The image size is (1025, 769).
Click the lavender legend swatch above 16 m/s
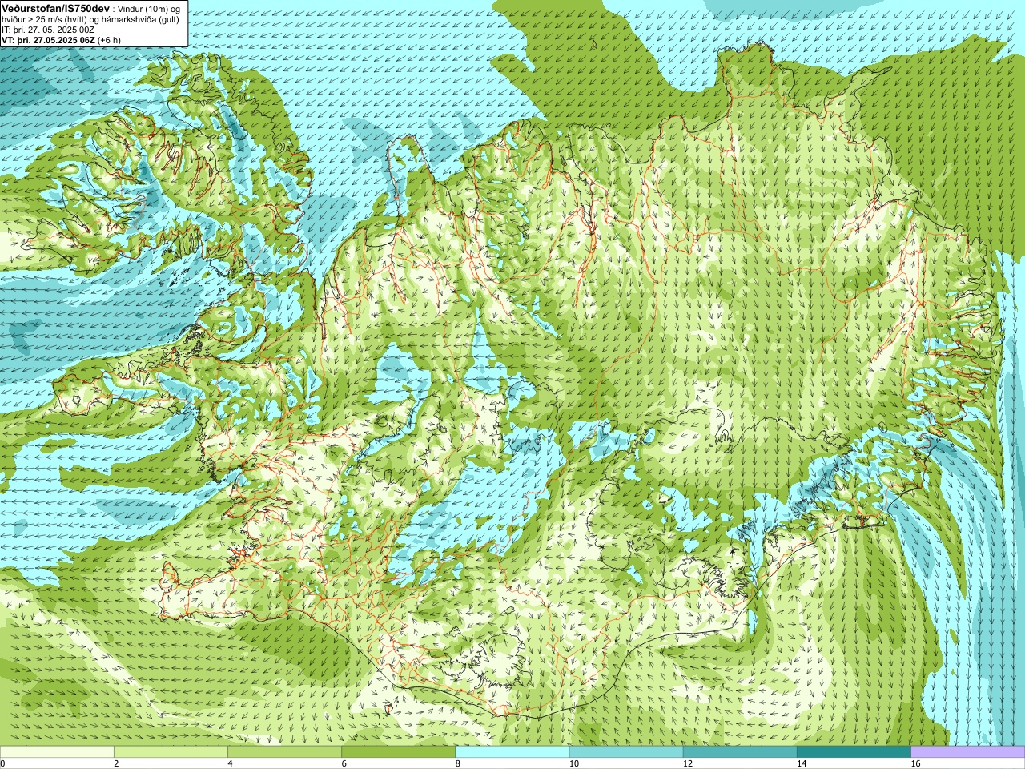968,752
